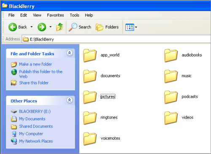Open Shared Documents link
Viewport: 211px width, 154px height.
[x=36, y=127]
